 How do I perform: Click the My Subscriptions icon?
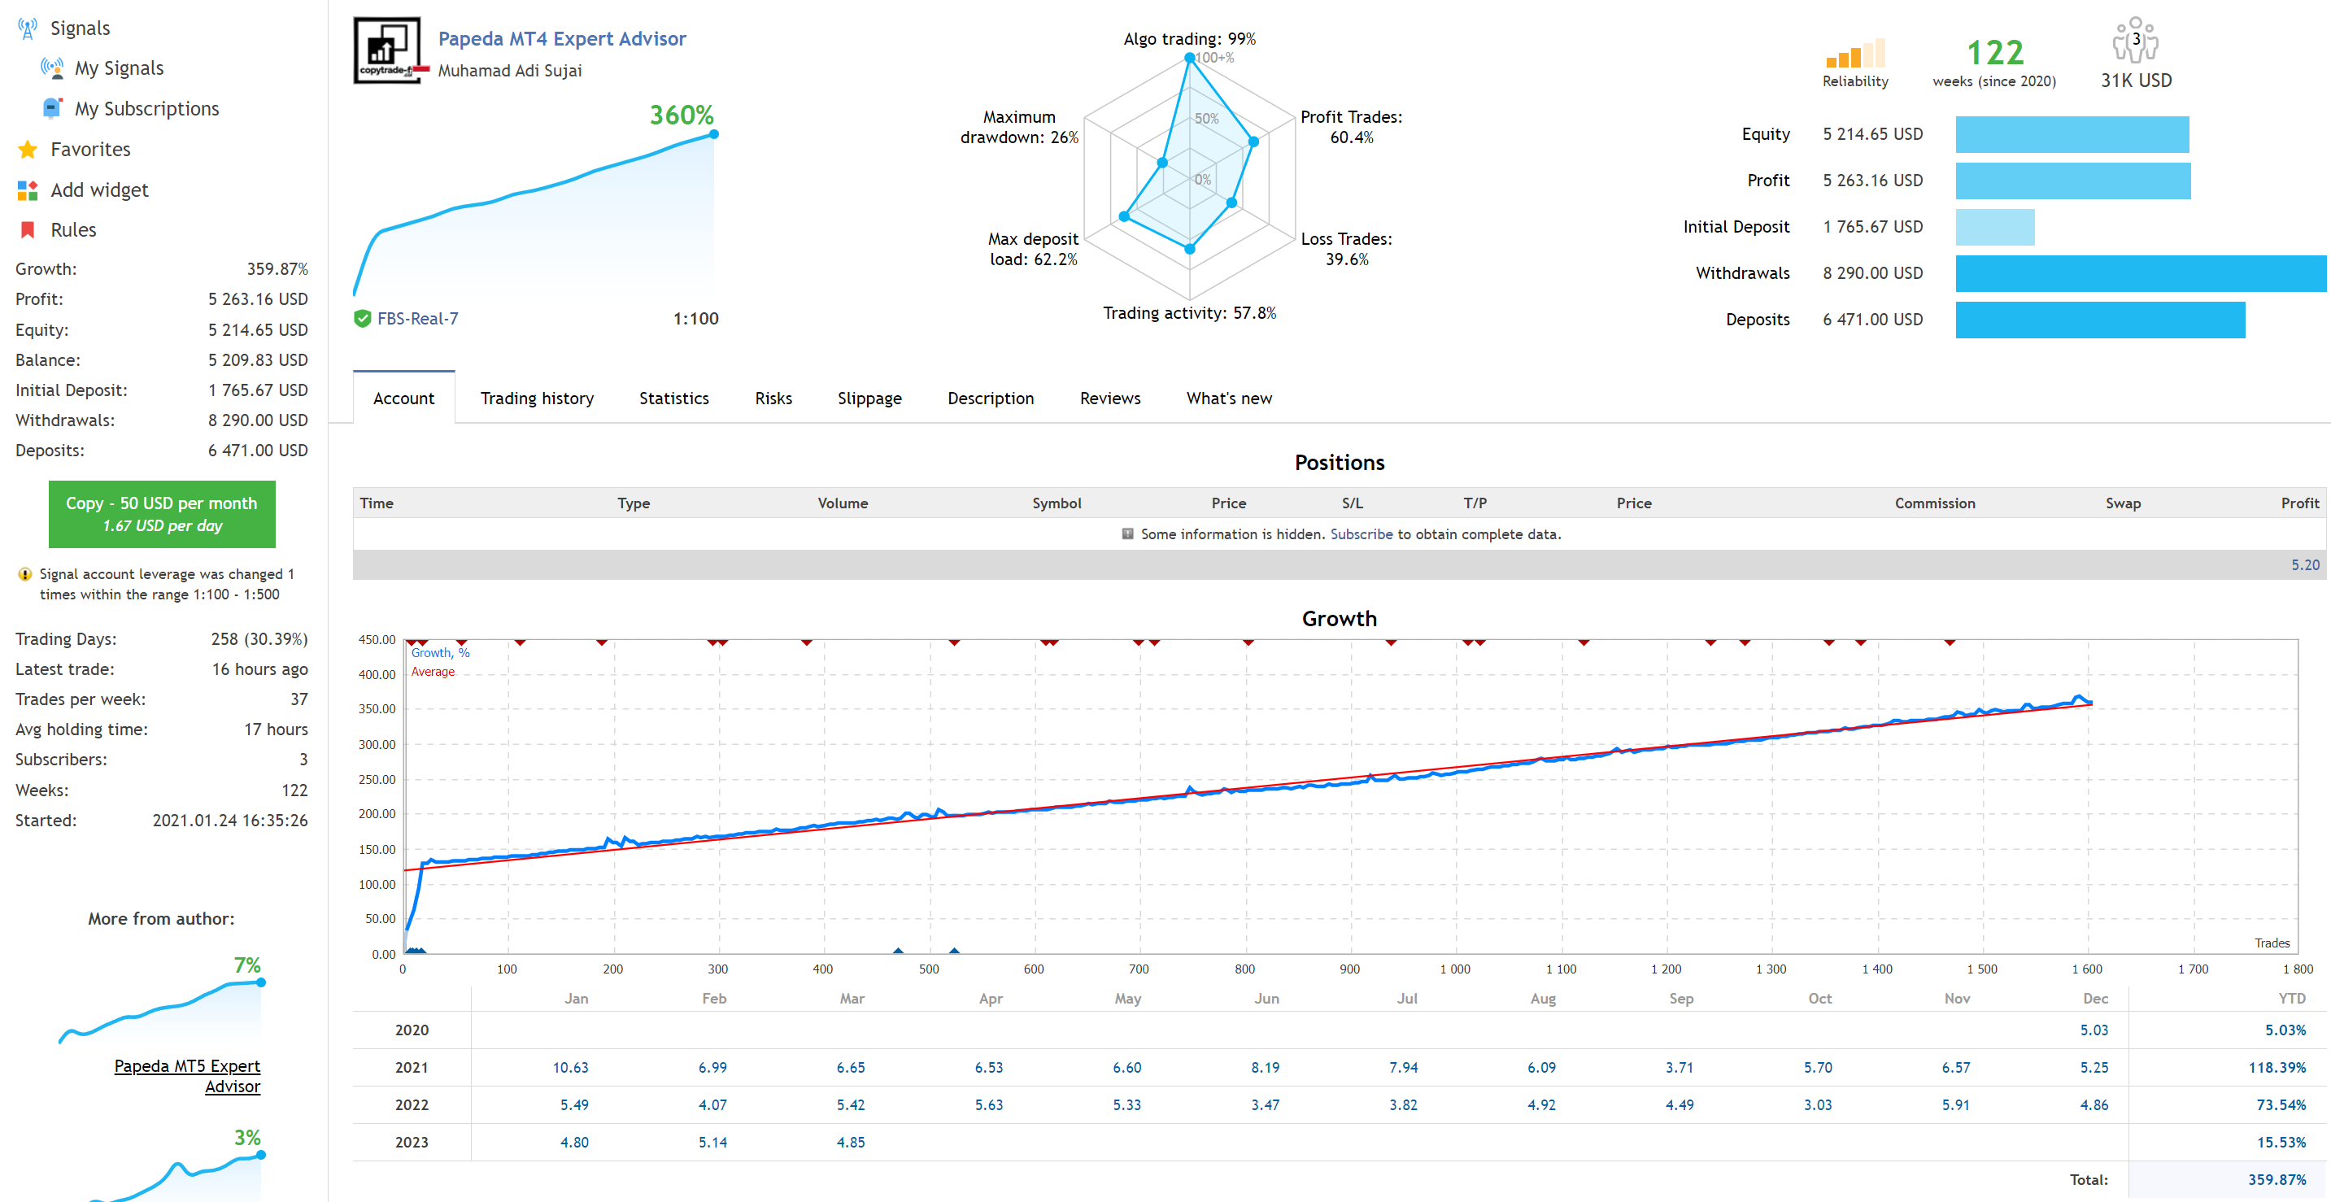pyautogui.click(x=51, y=107)
